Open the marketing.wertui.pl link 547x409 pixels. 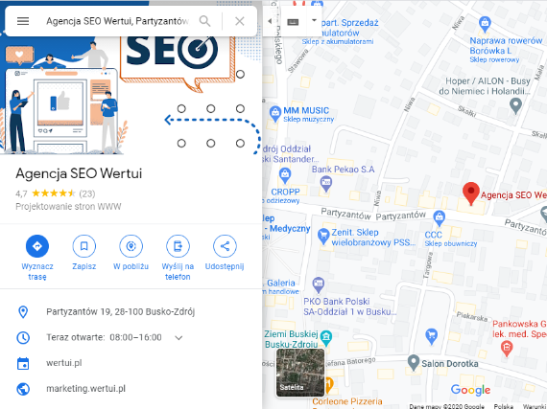(85, 389)
